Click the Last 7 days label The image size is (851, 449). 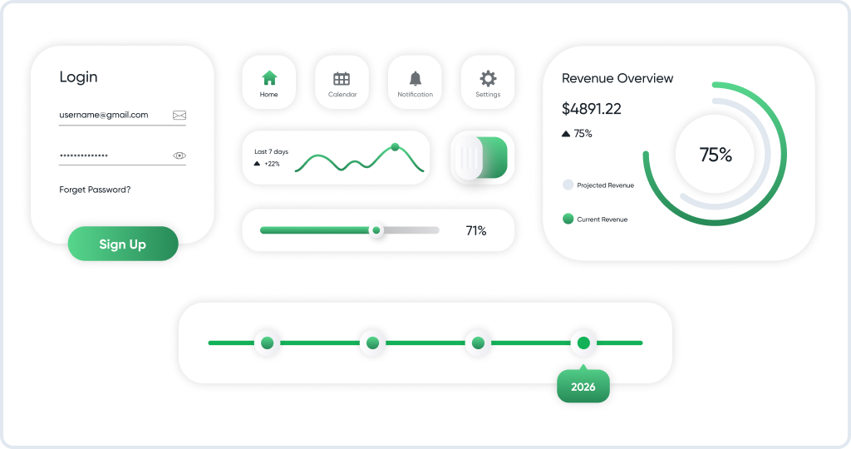click(272, 151)
